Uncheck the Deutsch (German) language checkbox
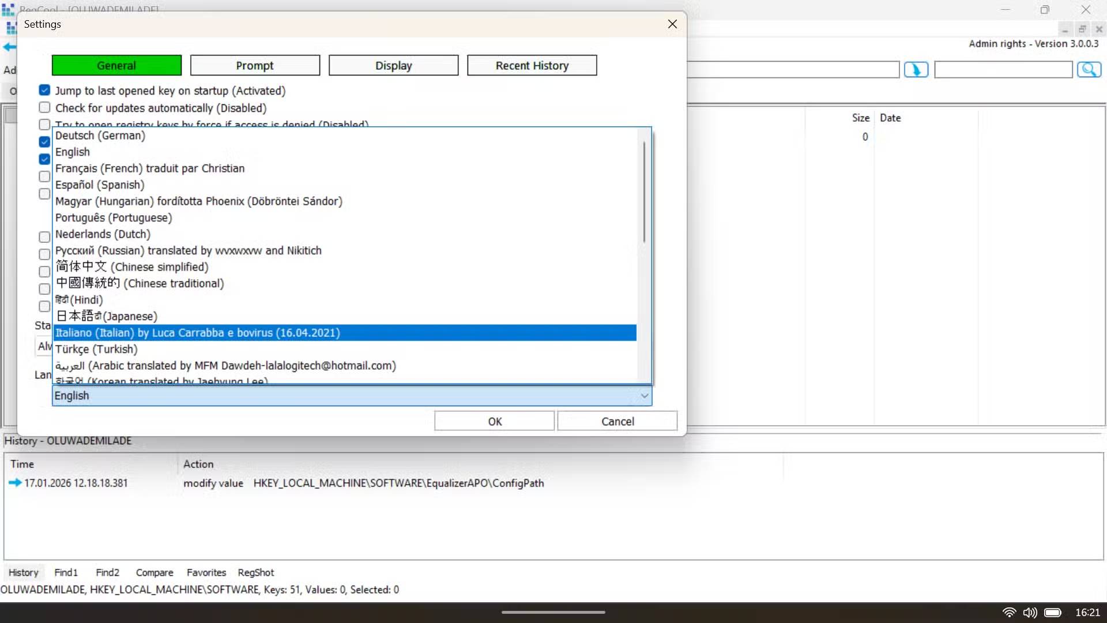 coord(44,141)
